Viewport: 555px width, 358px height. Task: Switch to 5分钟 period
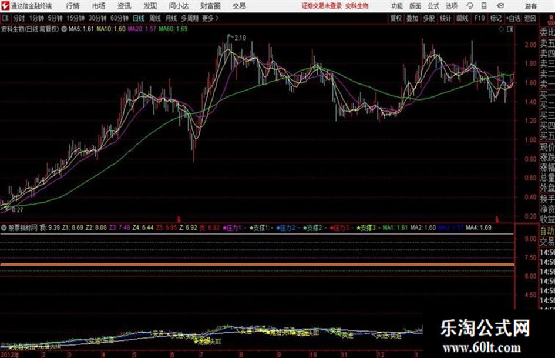(x=55, y=18)
